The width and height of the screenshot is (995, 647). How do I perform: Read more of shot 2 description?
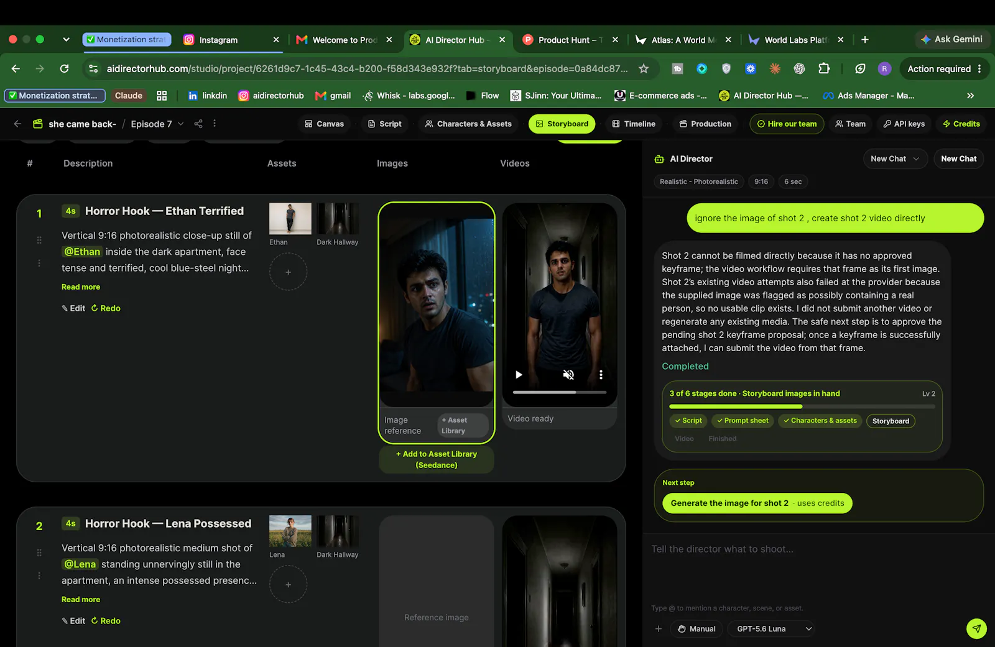click(81, 600)
